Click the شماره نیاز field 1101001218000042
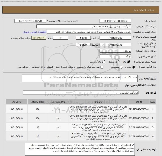Viewport: 162px width, 156px height. [115, 21]
